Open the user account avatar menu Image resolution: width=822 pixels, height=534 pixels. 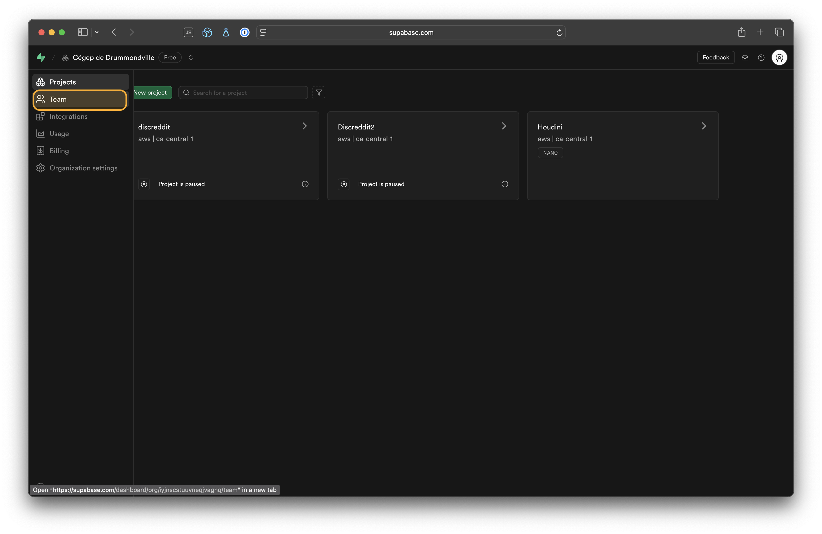tap(779, 58)
